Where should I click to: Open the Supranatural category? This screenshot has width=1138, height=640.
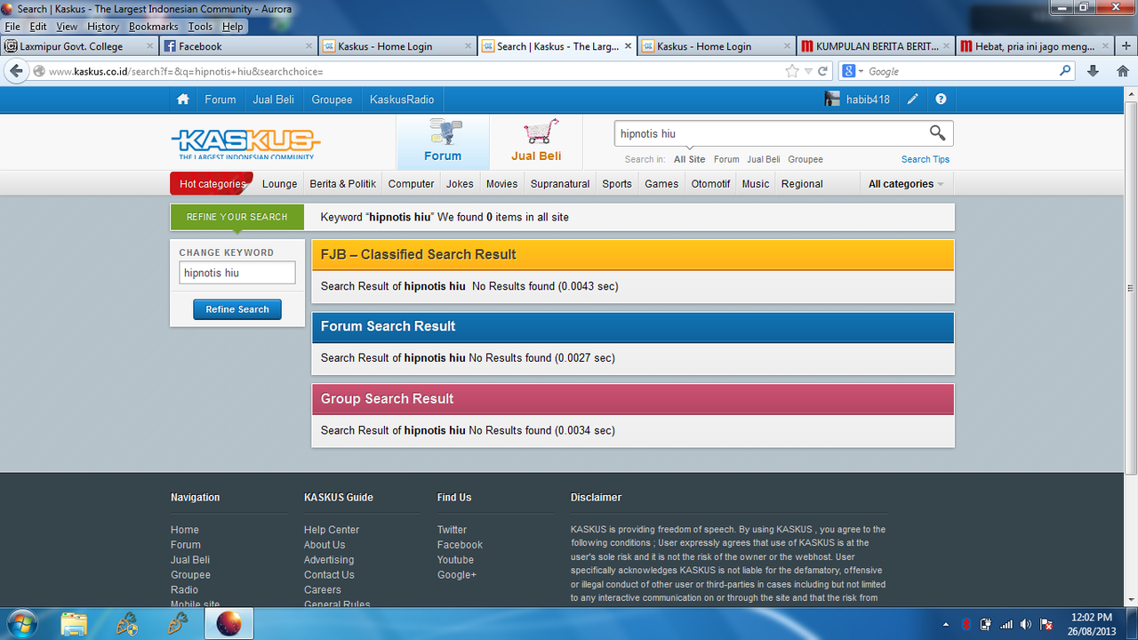point(560,184)
